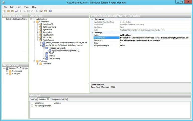193x121 pixels.
Task: Expand the UserAccounts node
Action: coord(44,59)
